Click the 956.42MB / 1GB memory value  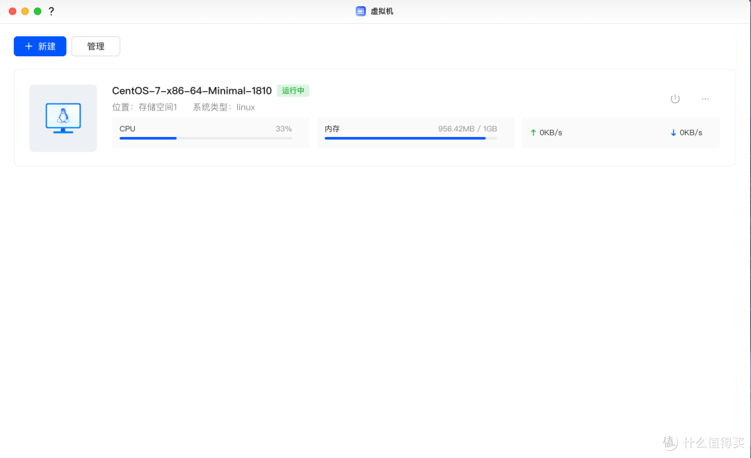pyautogui.click(x=467, y=129)
